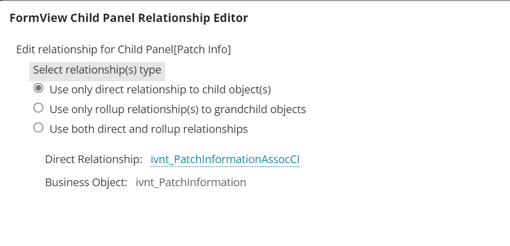Click the FormView Child Panel Relationship Editor title
The image size is (510, 246).
point(128,18)
